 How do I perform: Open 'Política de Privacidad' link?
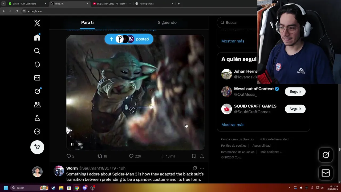[274, 139]
